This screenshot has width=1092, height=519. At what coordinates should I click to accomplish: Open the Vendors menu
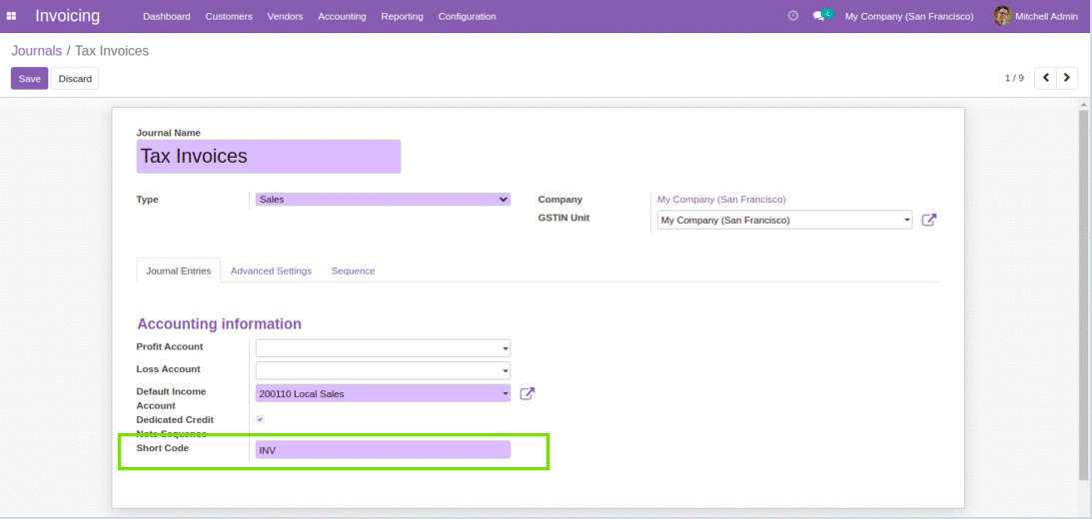click(285, 16)
